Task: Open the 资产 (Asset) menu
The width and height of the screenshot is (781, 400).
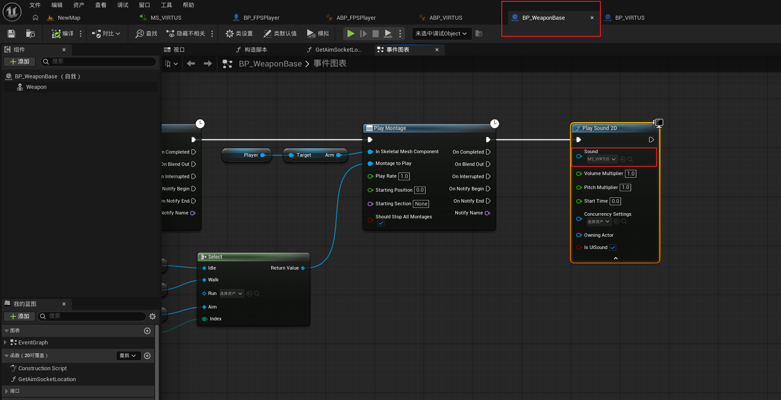Action: coord(79,5)
